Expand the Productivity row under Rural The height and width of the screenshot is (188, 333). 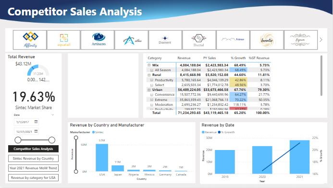[x=152, y=80]
